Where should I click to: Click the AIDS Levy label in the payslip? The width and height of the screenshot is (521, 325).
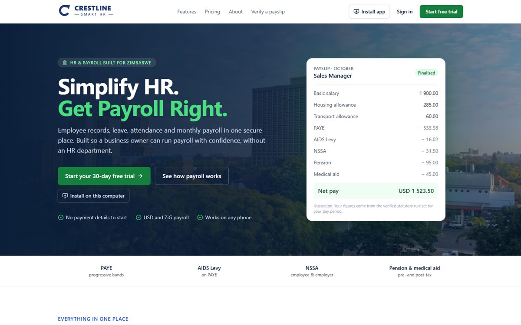click(325, 140)
